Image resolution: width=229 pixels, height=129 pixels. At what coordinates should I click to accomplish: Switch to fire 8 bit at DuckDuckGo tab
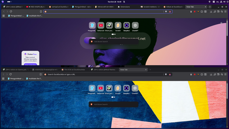coord(75,70)
